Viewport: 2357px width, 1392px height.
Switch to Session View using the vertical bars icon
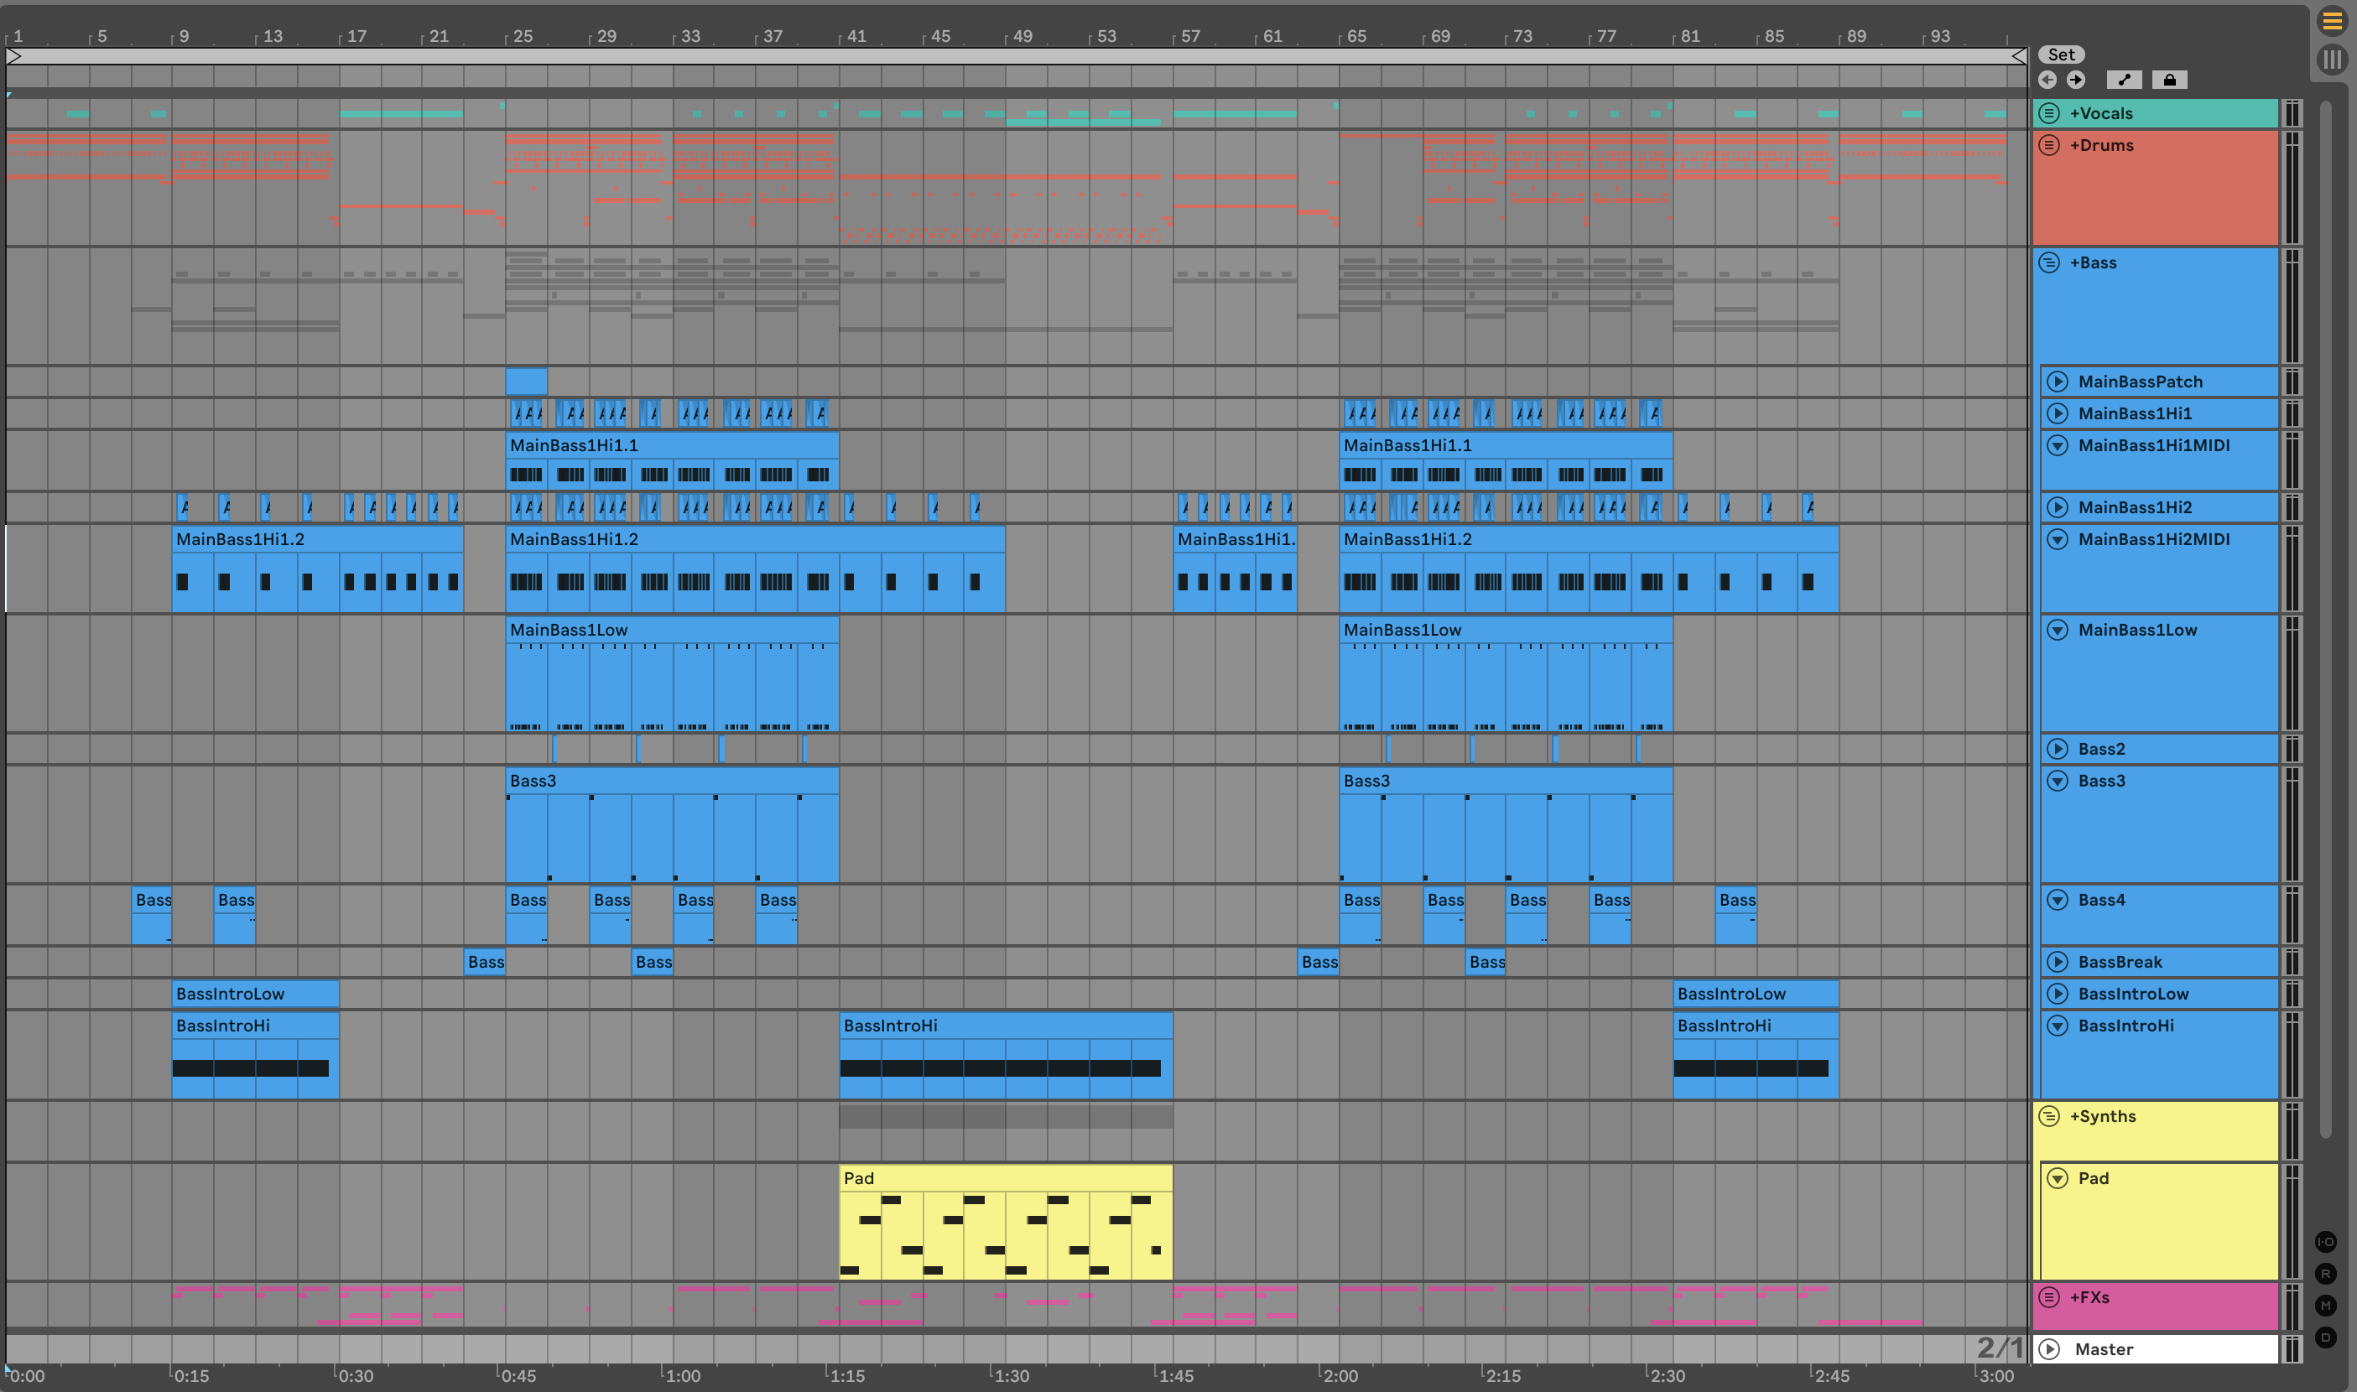click(2332, 60)
